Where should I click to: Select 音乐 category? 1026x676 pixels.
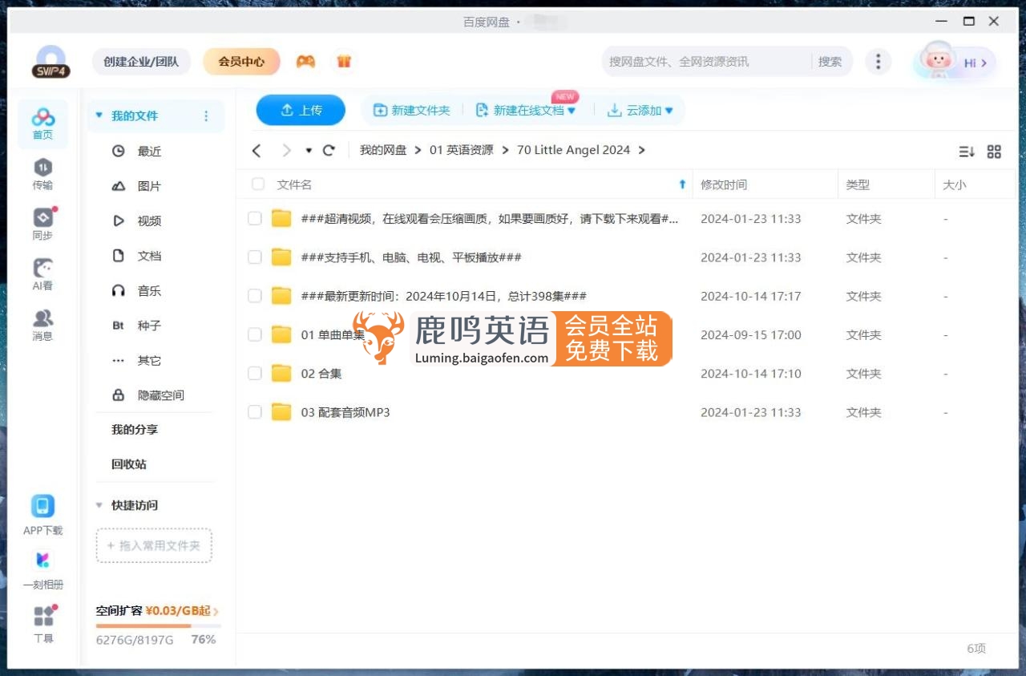tap(150, 290)
